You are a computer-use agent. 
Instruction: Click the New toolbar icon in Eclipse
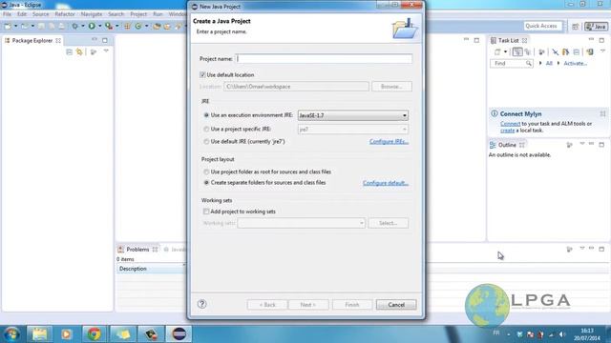[x=8, y=26]
